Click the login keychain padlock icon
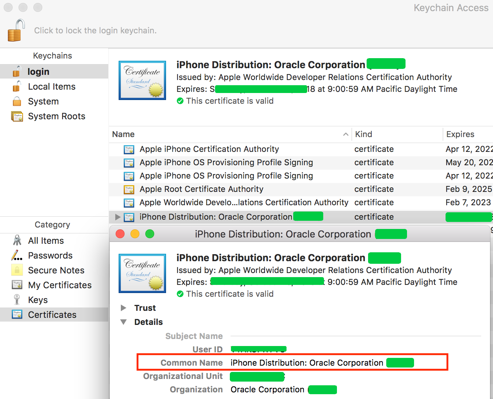The width and height of the screenshot is (493, 399). coord(17,71)
